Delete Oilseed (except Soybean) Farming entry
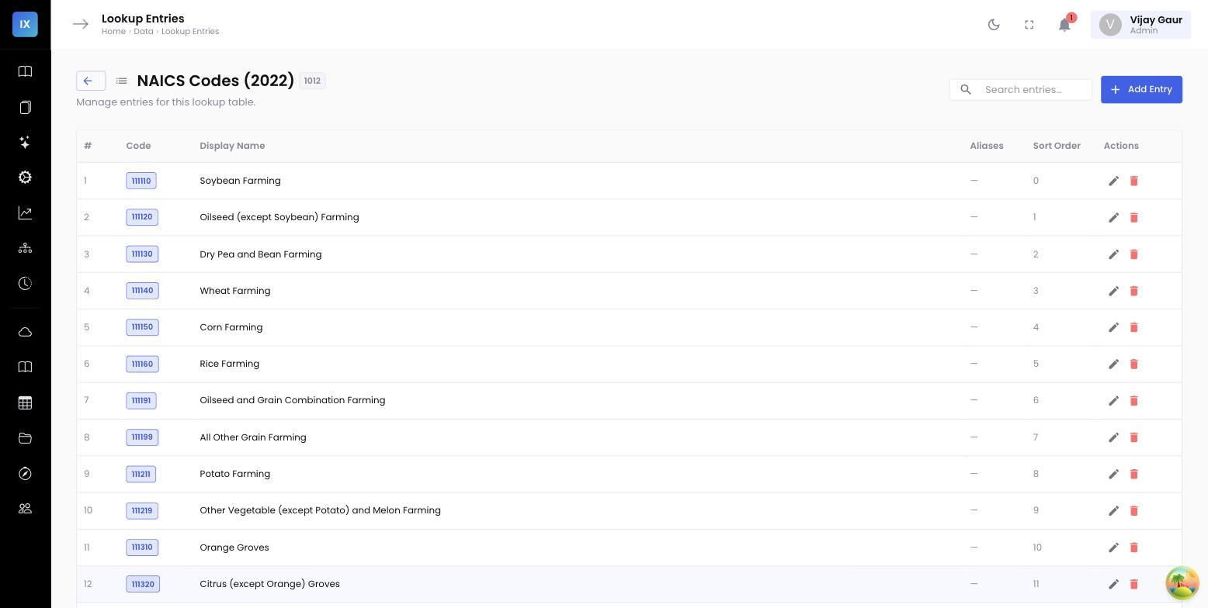1208x608 pixels. pos(1133,217)
